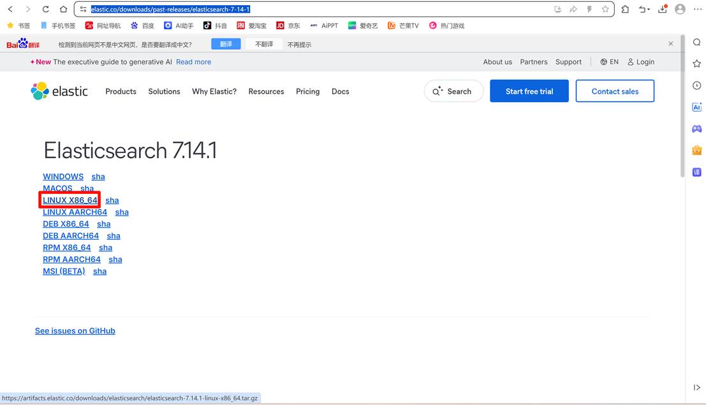Click the lightning speed-mode icon in address bar

coord(589,9)
